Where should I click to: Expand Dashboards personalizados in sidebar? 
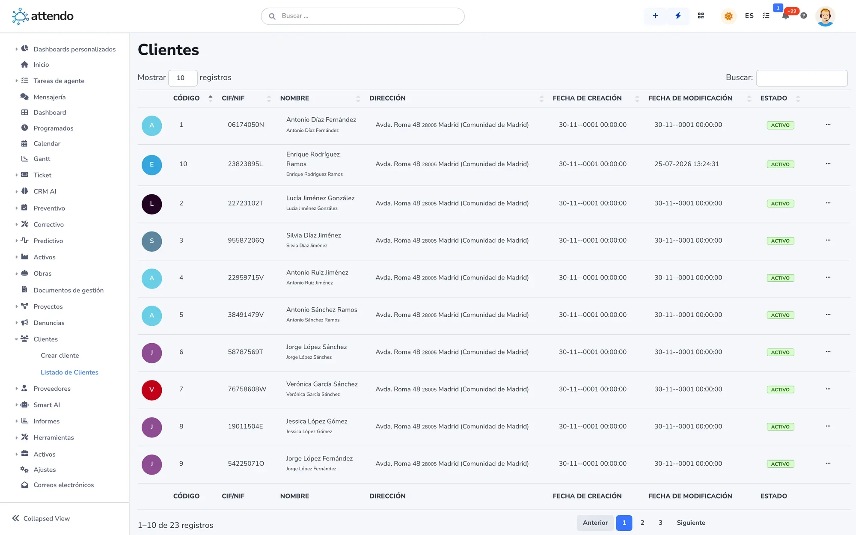click(16, 49)
